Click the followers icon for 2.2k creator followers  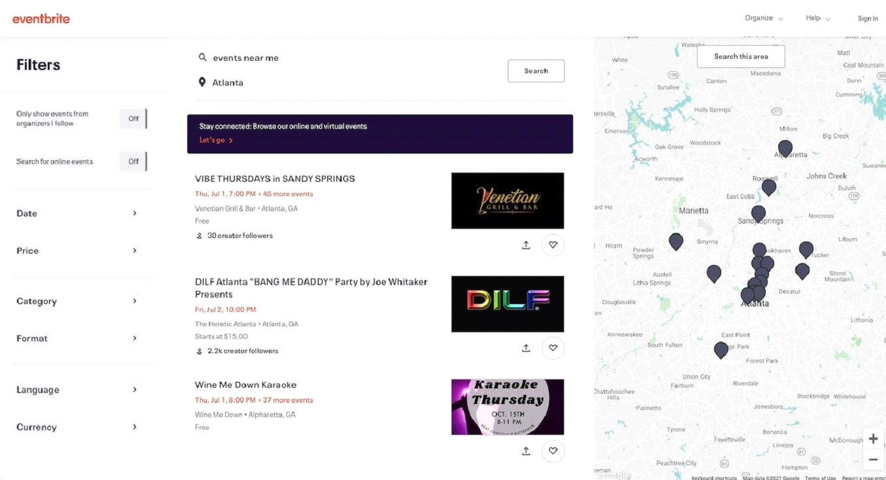click(x=200, y=351)
